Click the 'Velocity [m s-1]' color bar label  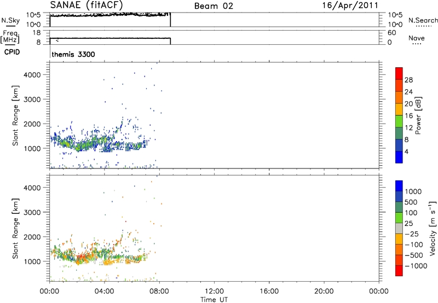[x=433, y=229]
